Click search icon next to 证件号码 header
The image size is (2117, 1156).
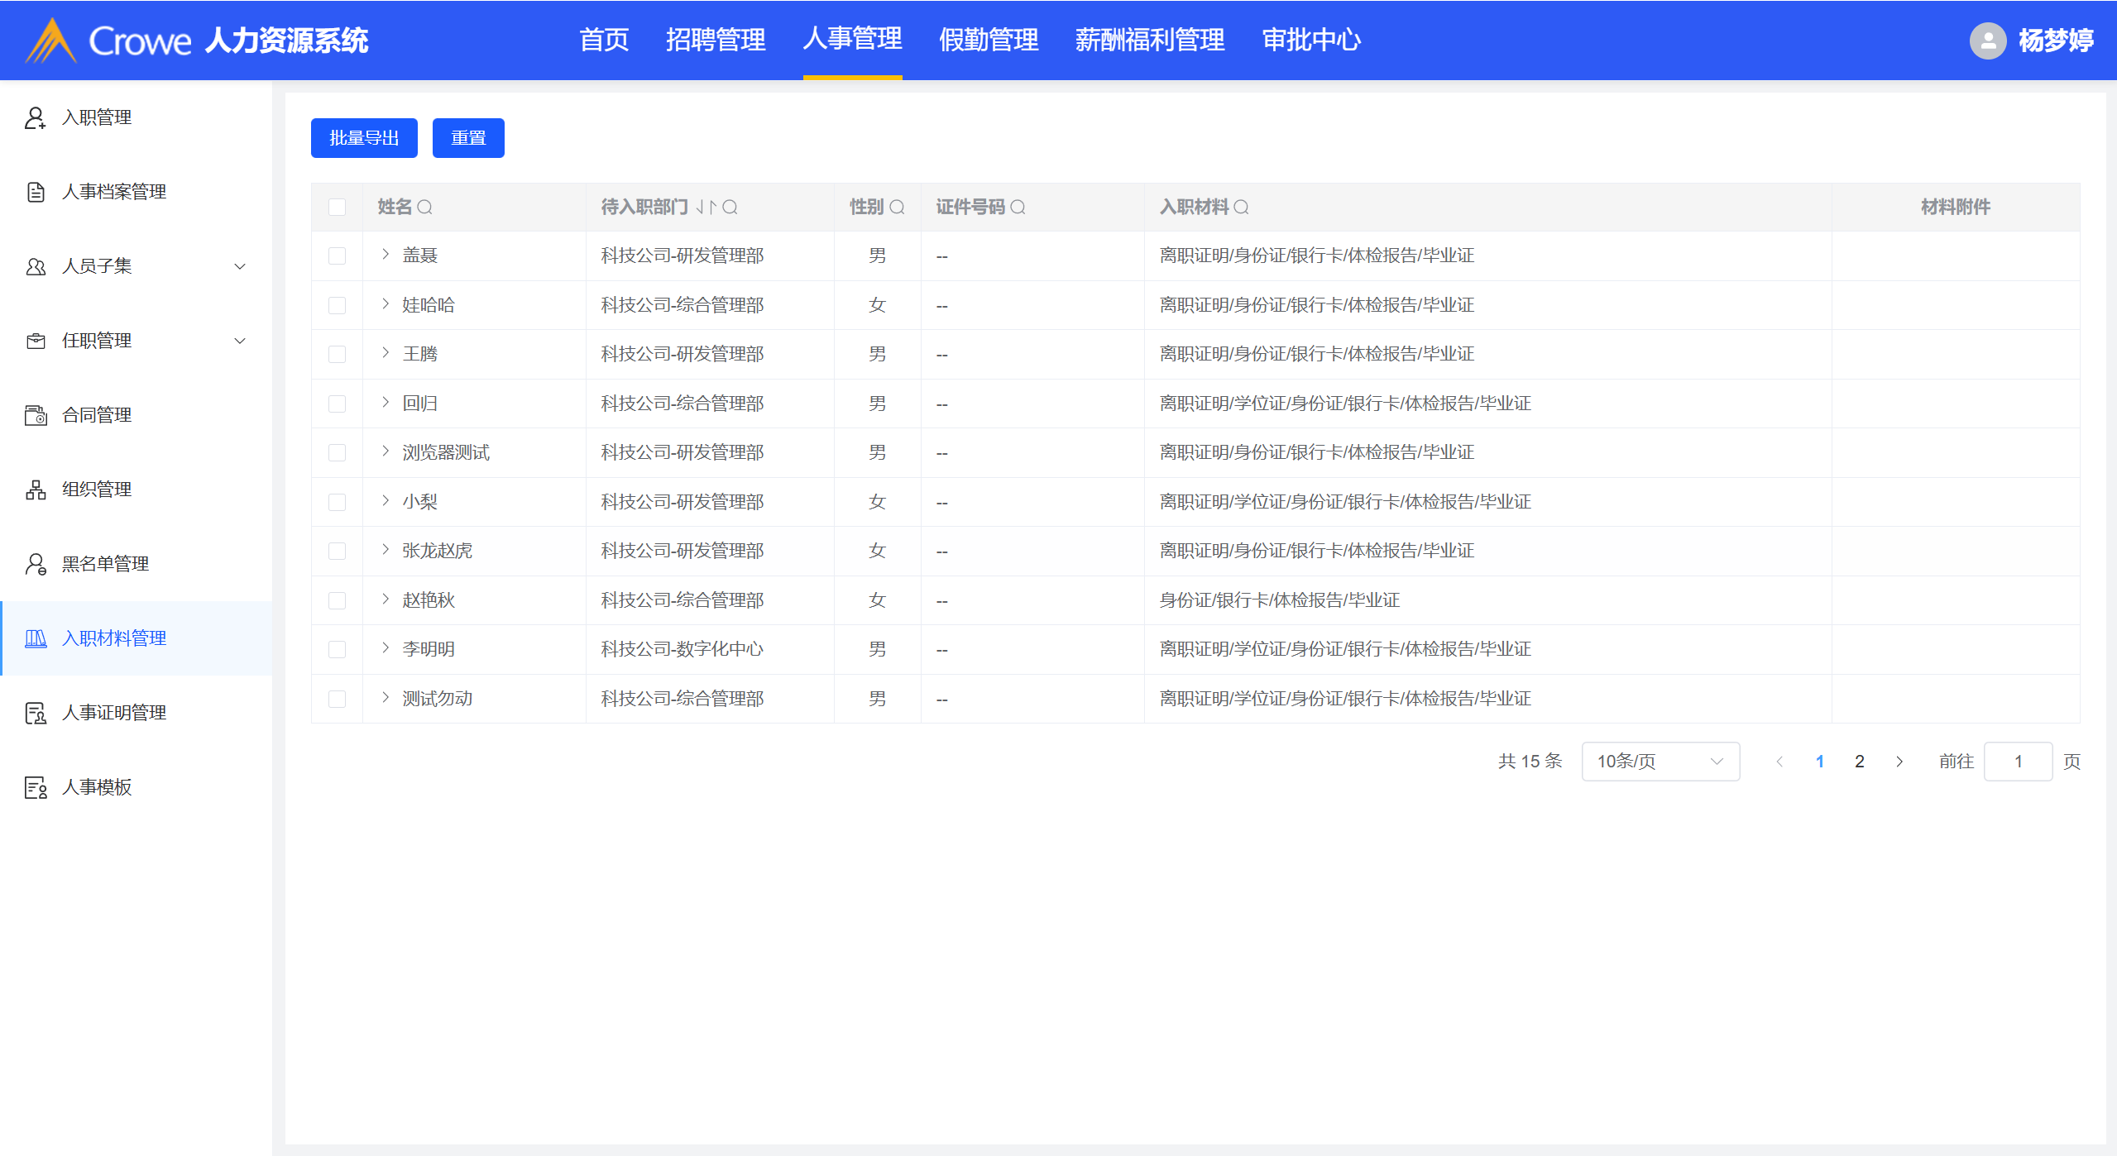pyautogui.click(x=1018, y=207)
